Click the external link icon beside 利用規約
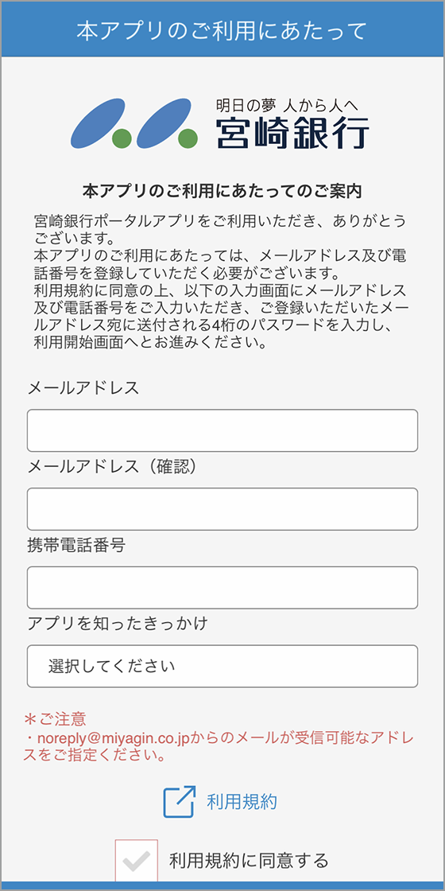The width and height of the screenshot is (445, 891). (x=180, y=802)
